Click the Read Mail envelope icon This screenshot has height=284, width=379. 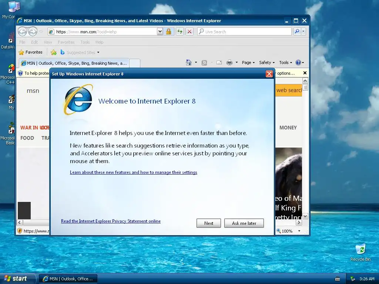pos(219,62)
